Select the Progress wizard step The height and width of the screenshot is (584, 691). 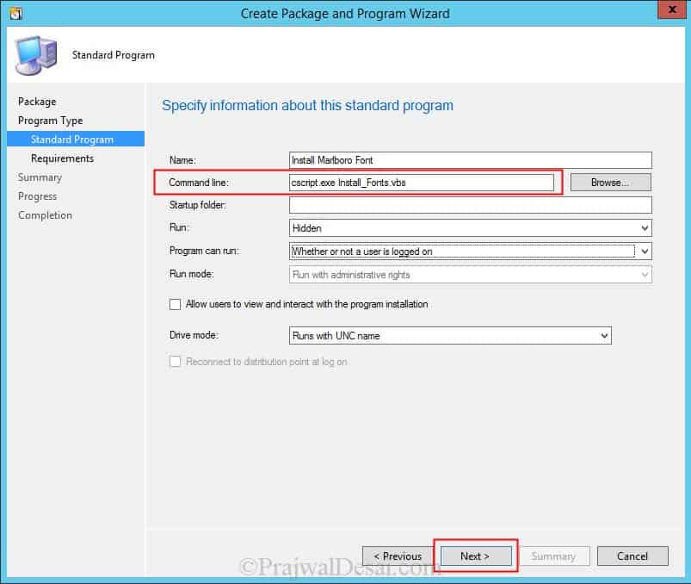pyautogui.click(x=37, y=196)
